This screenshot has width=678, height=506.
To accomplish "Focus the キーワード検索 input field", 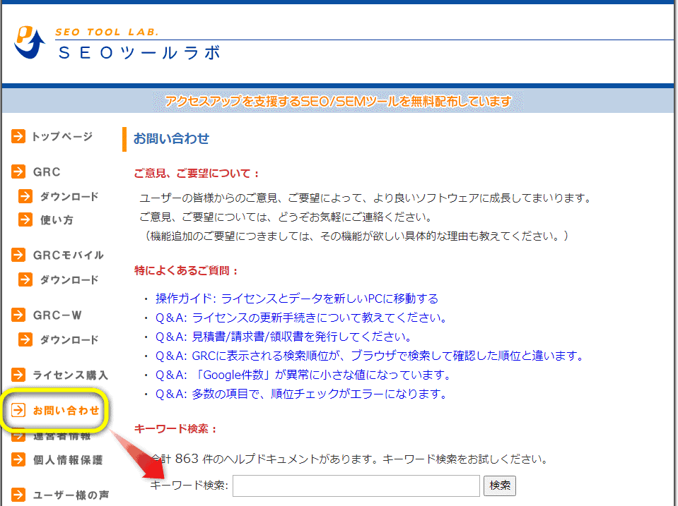I will (356, 486).
